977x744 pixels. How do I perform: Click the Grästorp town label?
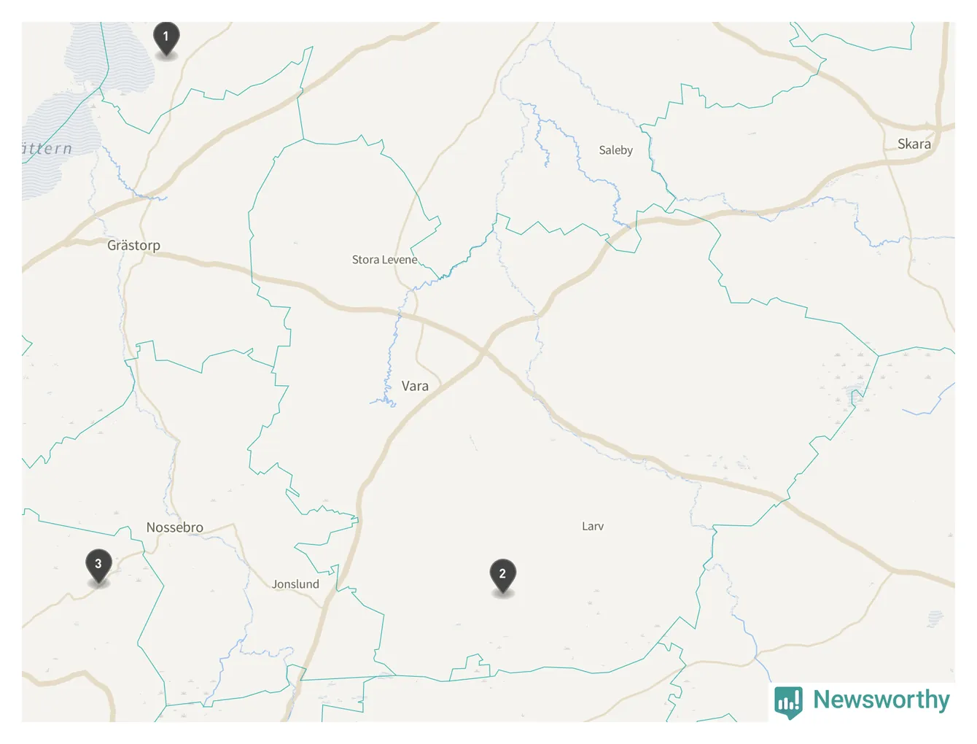tap(133, 245)
